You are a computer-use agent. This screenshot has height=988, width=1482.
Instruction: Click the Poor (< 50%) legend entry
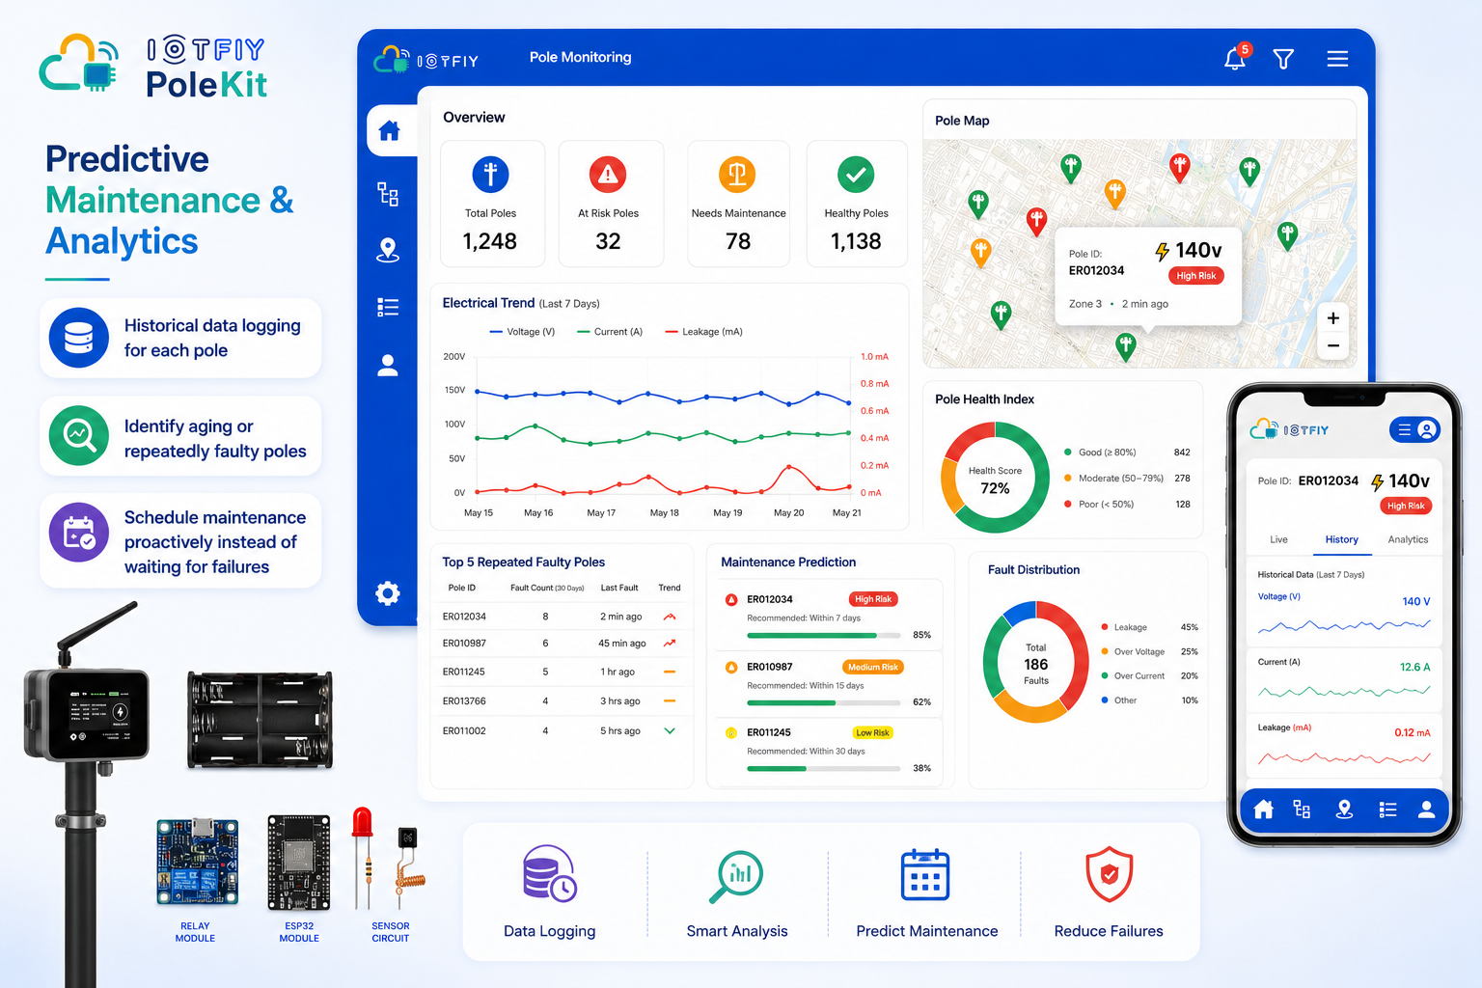pyautogui.click(x=1099, y=505)
